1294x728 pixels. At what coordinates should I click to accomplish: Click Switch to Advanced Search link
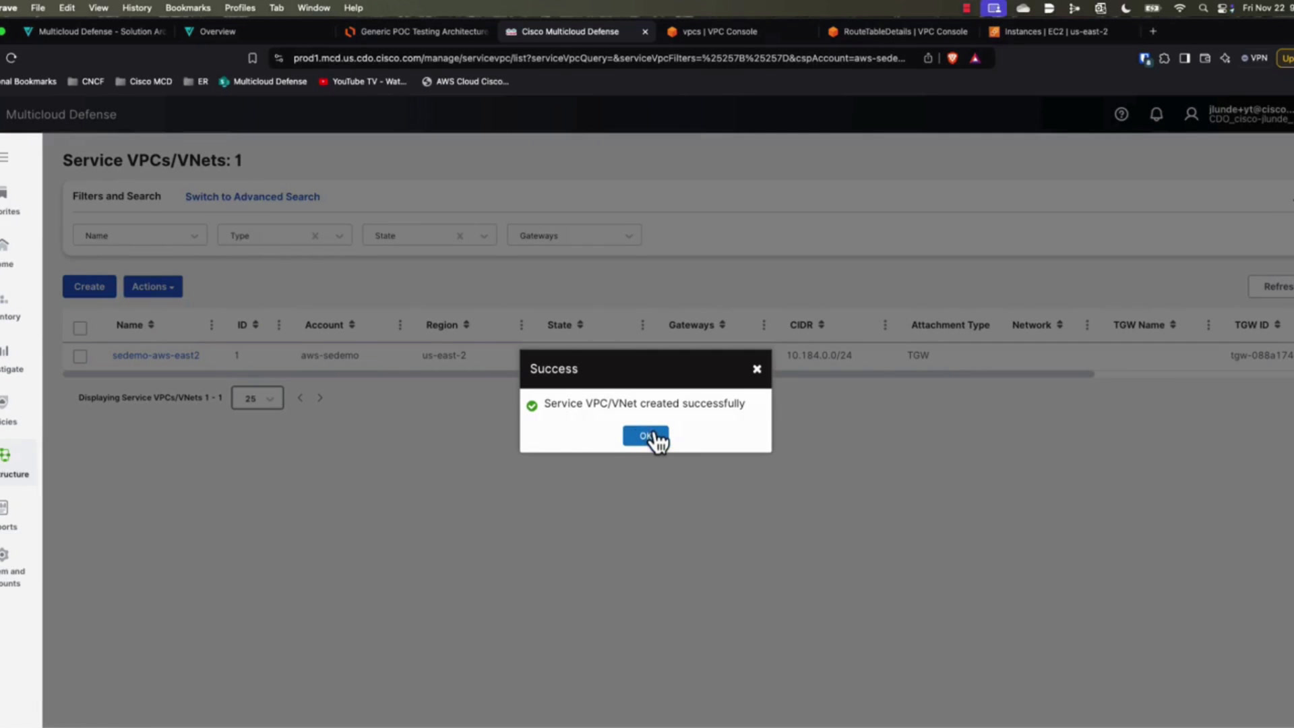[253, 197]
